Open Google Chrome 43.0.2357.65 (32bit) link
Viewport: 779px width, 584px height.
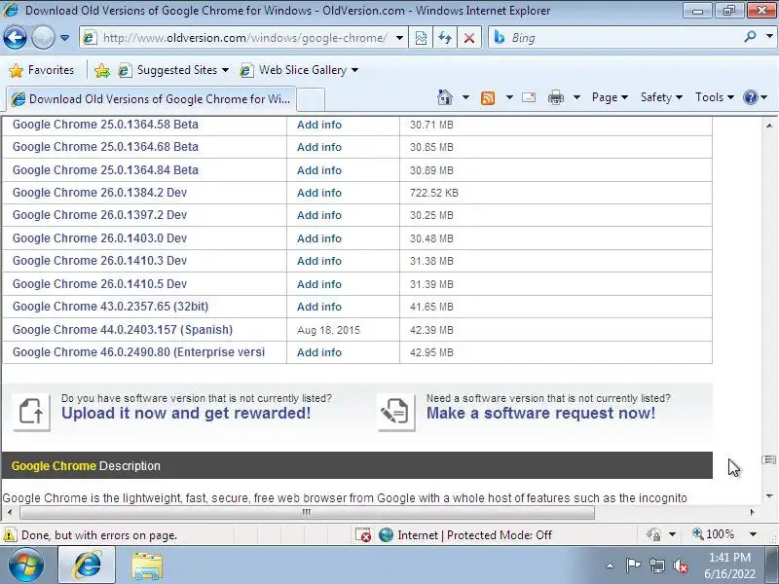coord(110,307)
